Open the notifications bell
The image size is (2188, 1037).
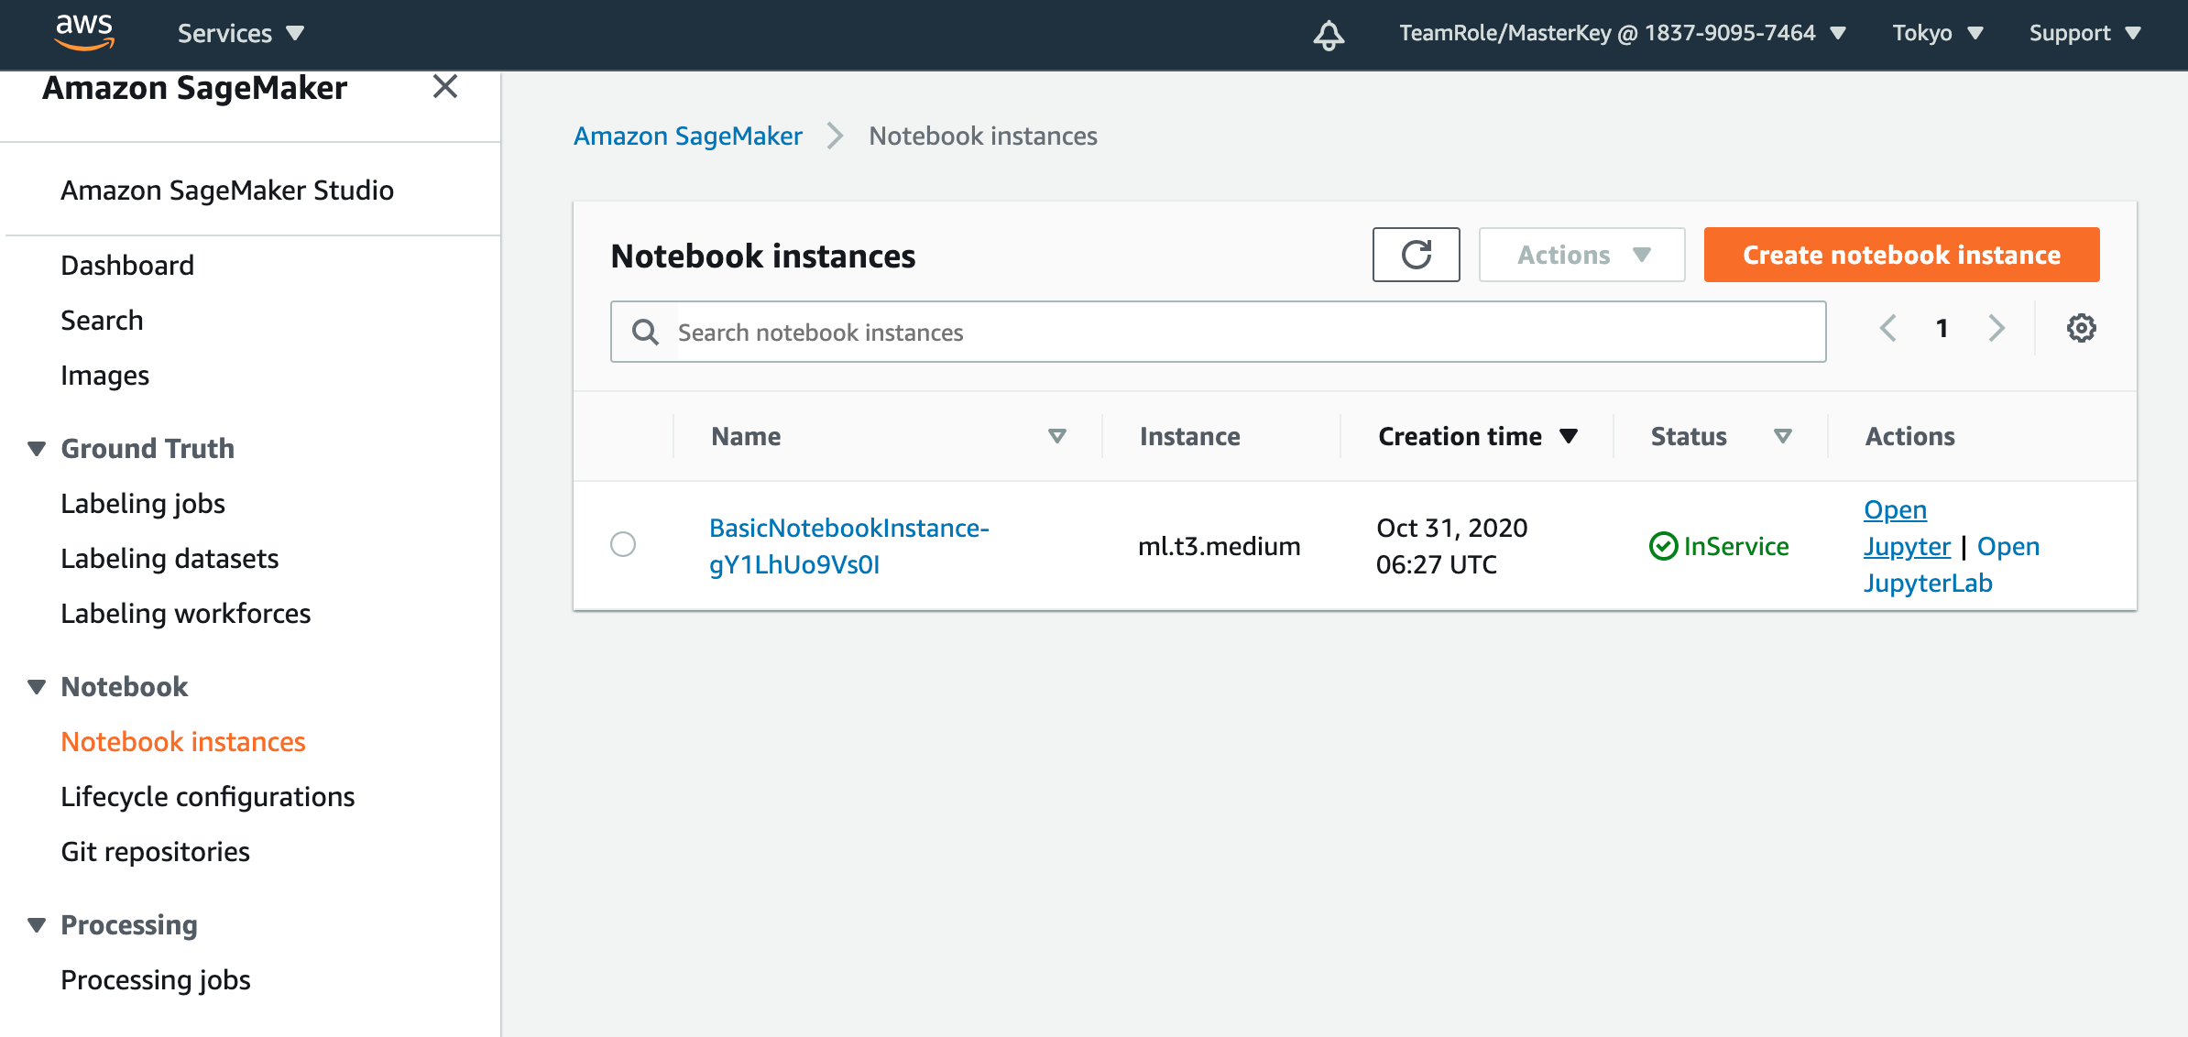pos(1329,35)
